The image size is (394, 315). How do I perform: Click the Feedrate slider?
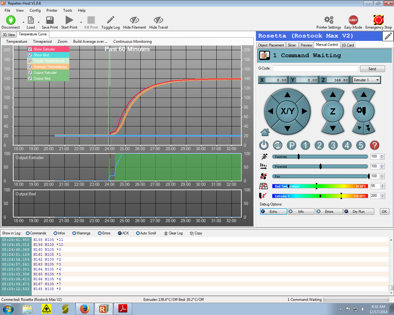point(320,157)
